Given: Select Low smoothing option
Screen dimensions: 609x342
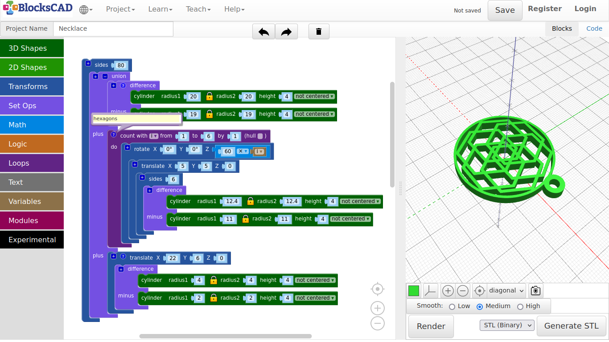Looking at the screenshot, I should 452,306.
